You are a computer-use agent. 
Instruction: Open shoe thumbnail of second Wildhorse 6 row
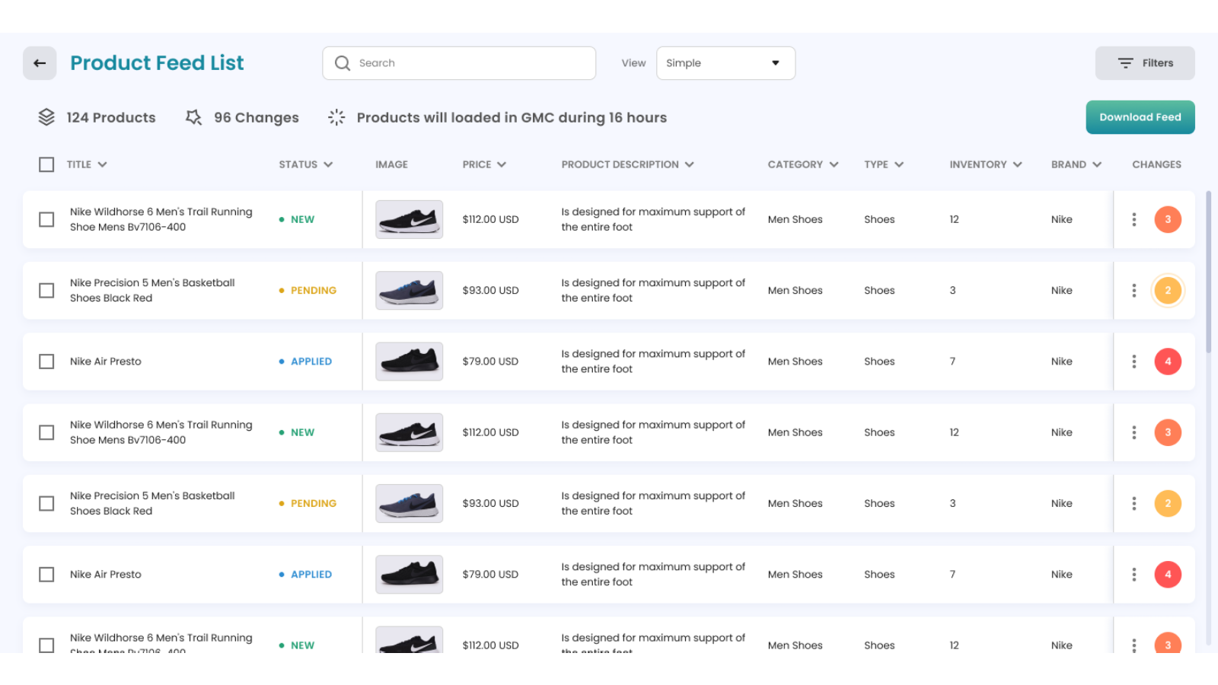[x=410, y=432]
